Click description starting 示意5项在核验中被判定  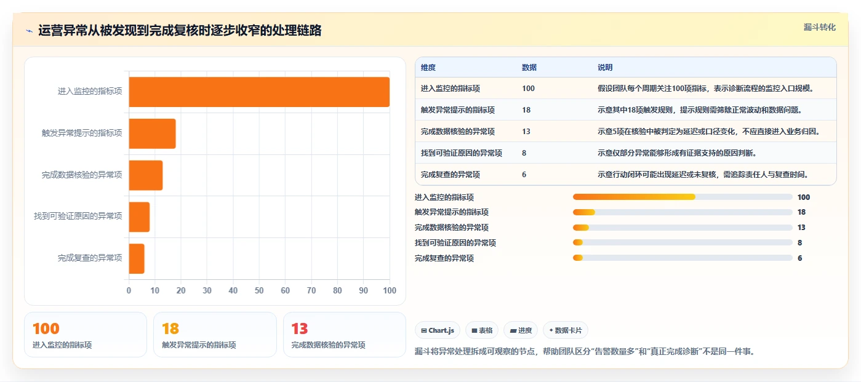tap(709, 132)
